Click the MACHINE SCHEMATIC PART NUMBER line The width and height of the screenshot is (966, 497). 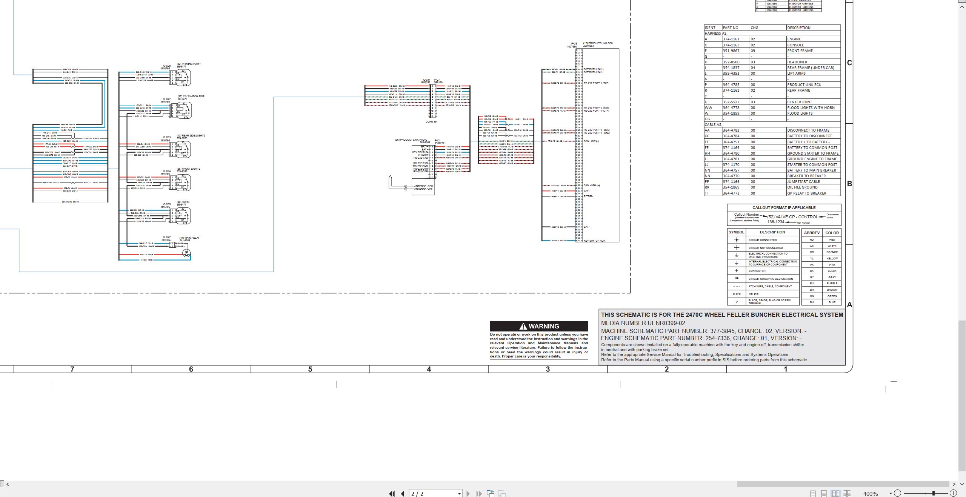tap(704, 331)
